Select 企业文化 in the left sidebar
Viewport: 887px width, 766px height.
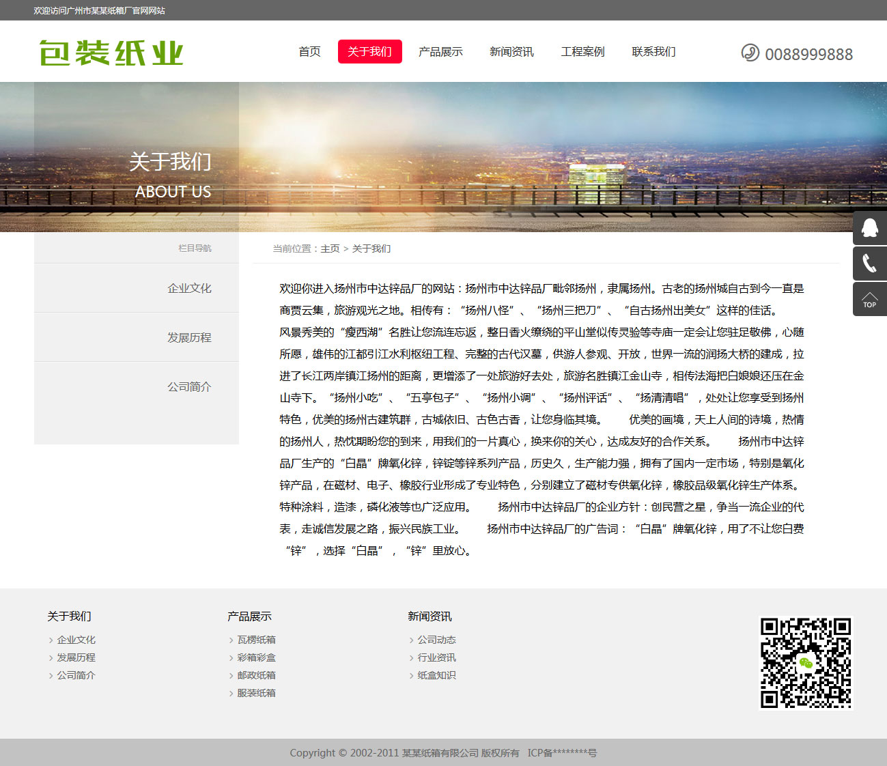point(189,288)
